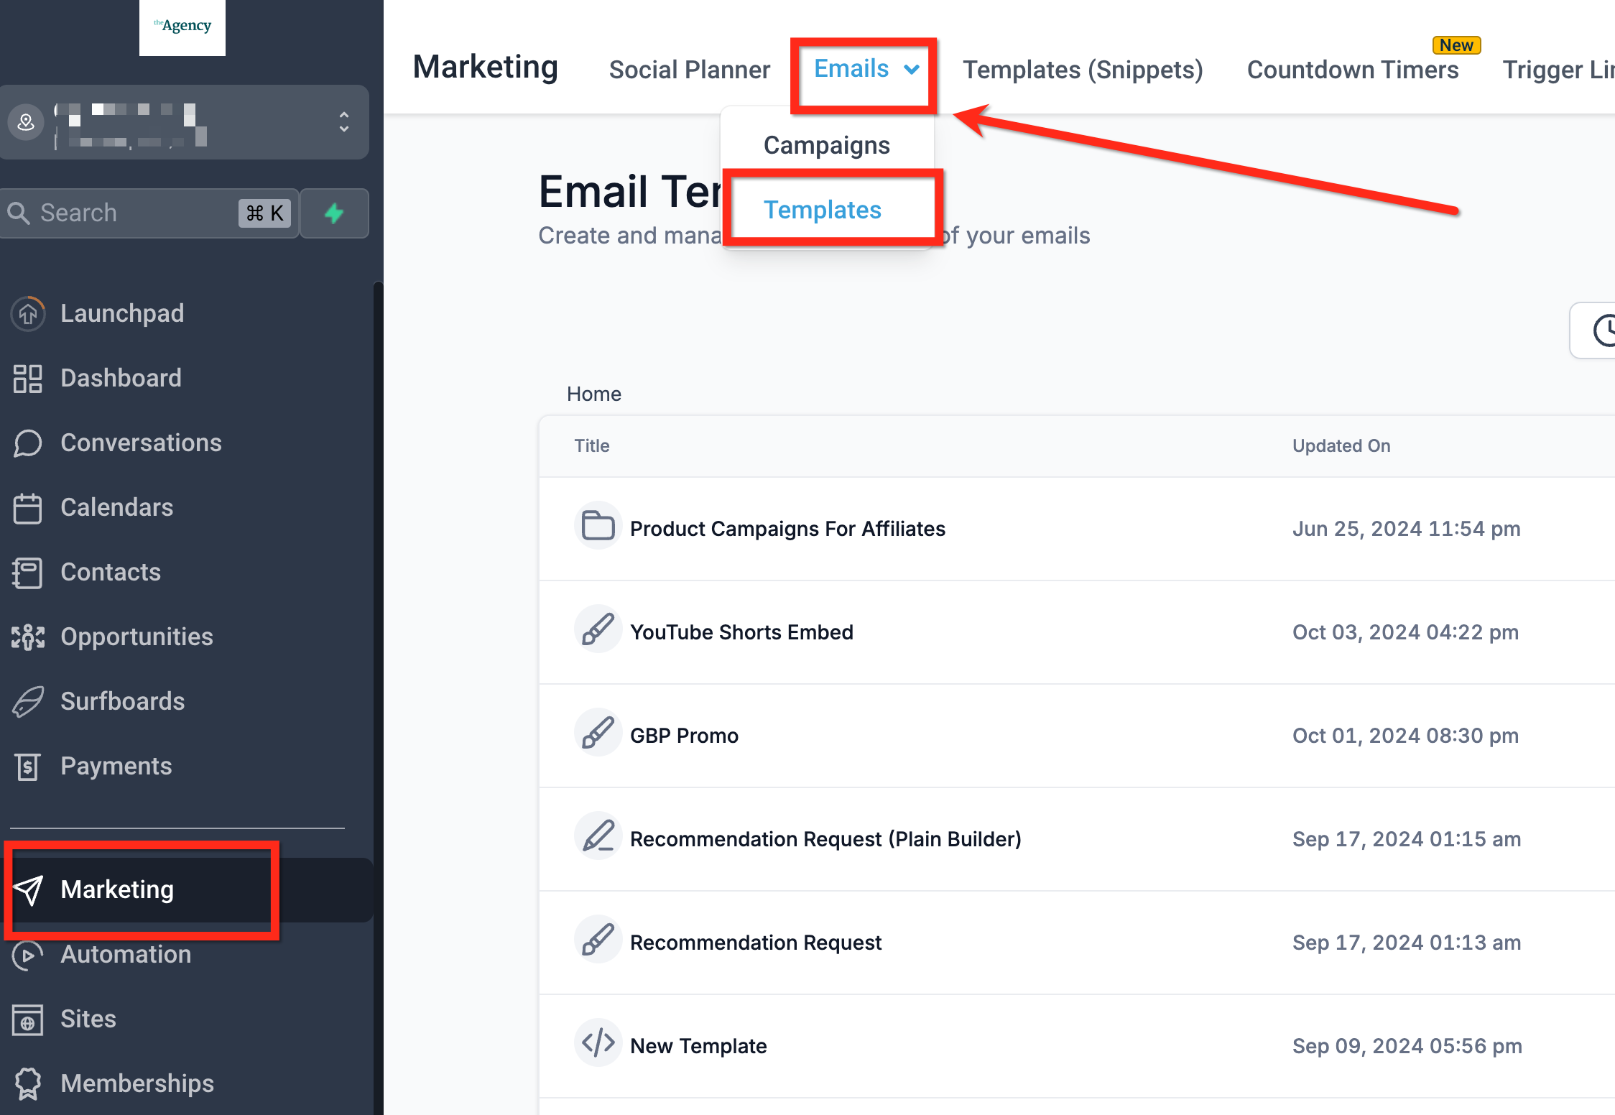
Task: Select Campaigns from Emails dropdown
Action: click(x=826, y=145)
